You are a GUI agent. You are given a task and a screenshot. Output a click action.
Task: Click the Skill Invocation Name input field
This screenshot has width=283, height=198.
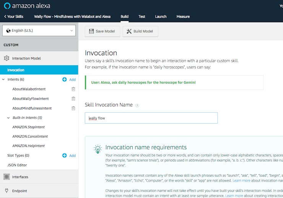pos(151,118)
